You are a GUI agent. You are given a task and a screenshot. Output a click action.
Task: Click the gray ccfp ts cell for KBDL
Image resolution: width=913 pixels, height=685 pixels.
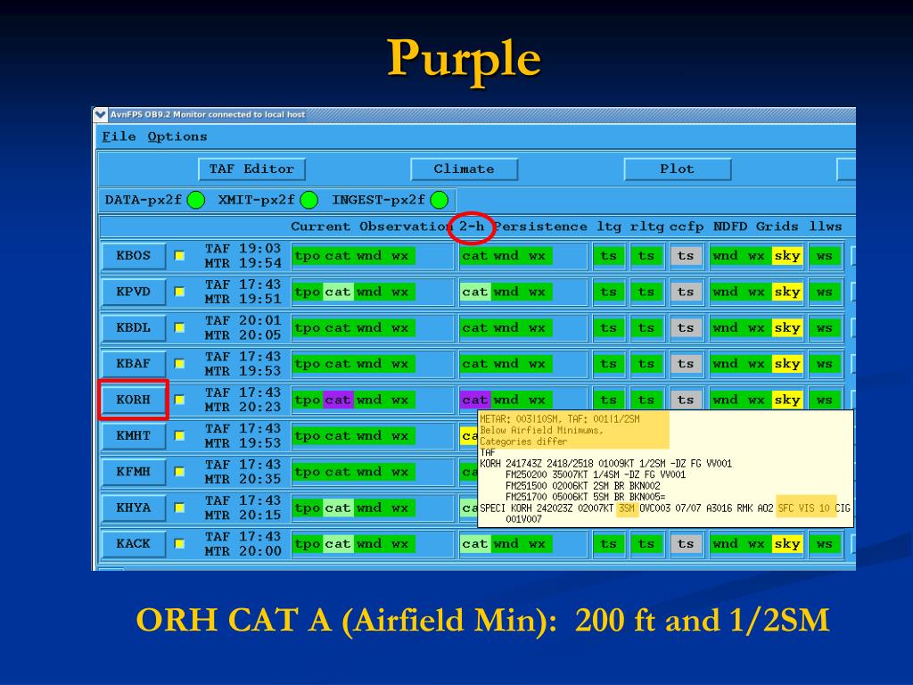pyautogui.click(x=686, y=328)
